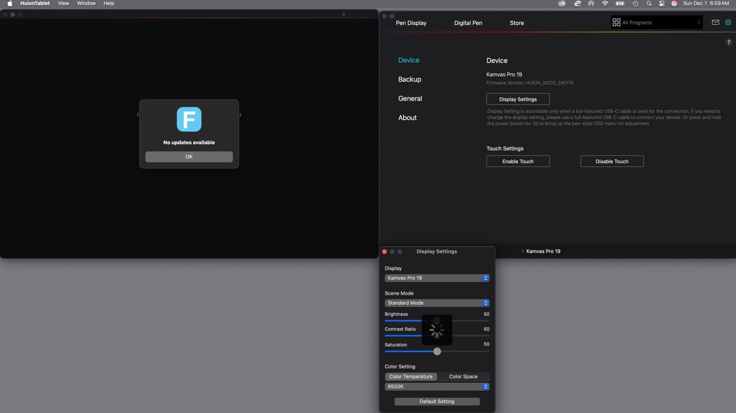Click the Firmware Version text
This screenshot has width=736, height=413.
click(x=530, y=83)
